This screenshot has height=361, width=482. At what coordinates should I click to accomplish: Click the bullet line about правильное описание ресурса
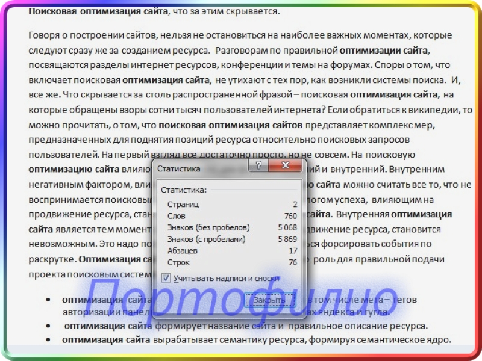click(x=246, y=326)
